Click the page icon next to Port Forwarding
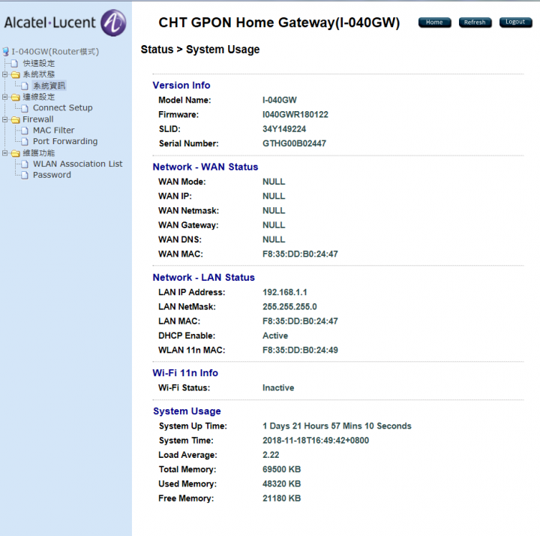The height and width of the screenshot is (536, 540). coord(25,142)
